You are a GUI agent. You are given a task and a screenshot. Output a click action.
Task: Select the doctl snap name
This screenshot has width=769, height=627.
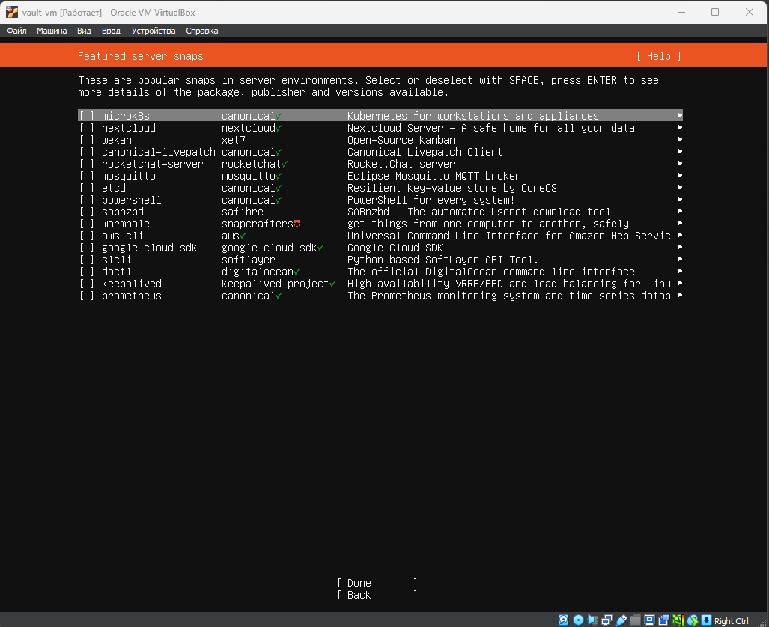point(116,272)
